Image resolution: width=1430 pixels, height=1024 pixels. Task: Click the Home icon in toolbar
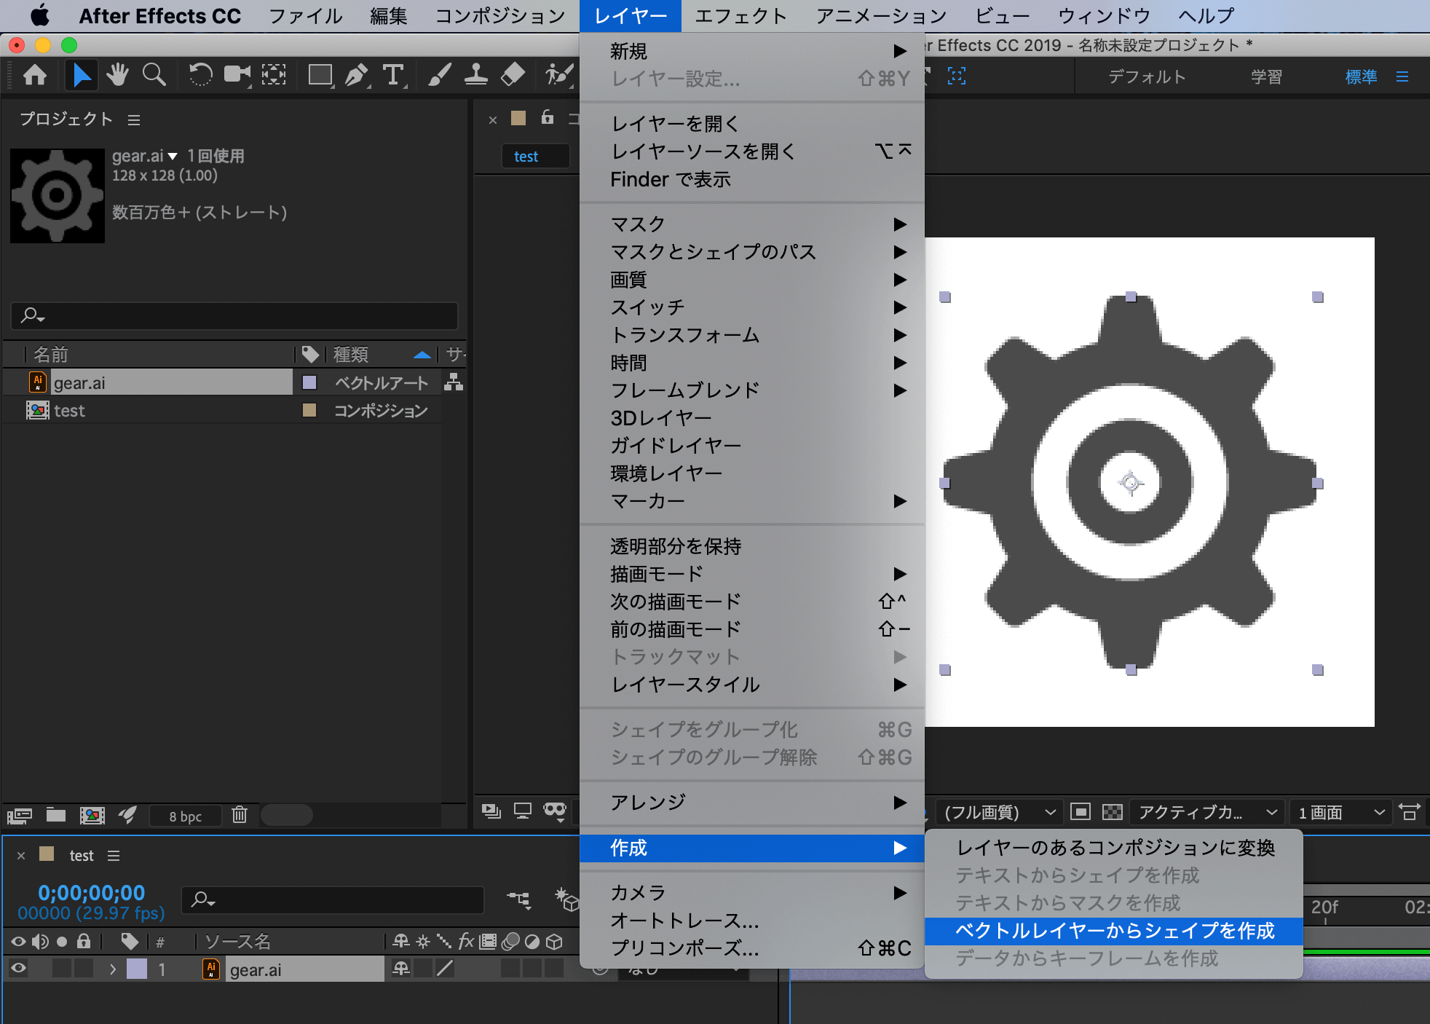tap(35, 75)
